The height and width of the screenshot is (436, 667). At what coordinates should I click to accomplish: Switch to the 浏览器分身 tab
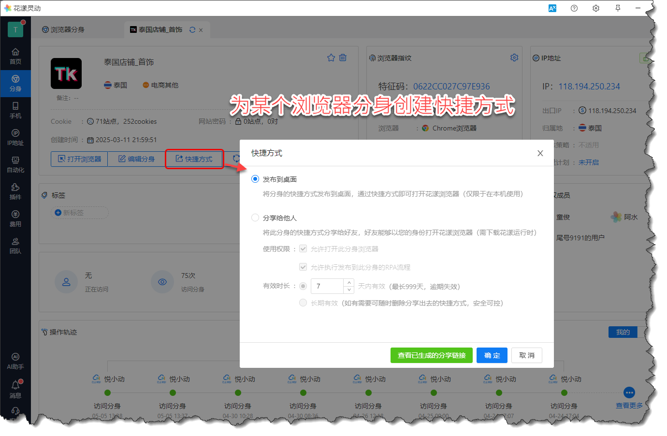pyautogui.click(x=63, y=29)
